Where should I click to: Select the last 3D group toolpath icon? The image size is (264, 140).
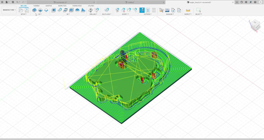click(x=83, y=10)
